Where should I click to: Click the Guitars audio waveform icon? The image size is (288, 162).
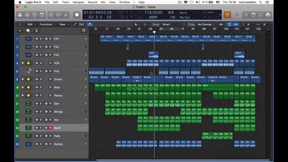click(x=28, y=144)
